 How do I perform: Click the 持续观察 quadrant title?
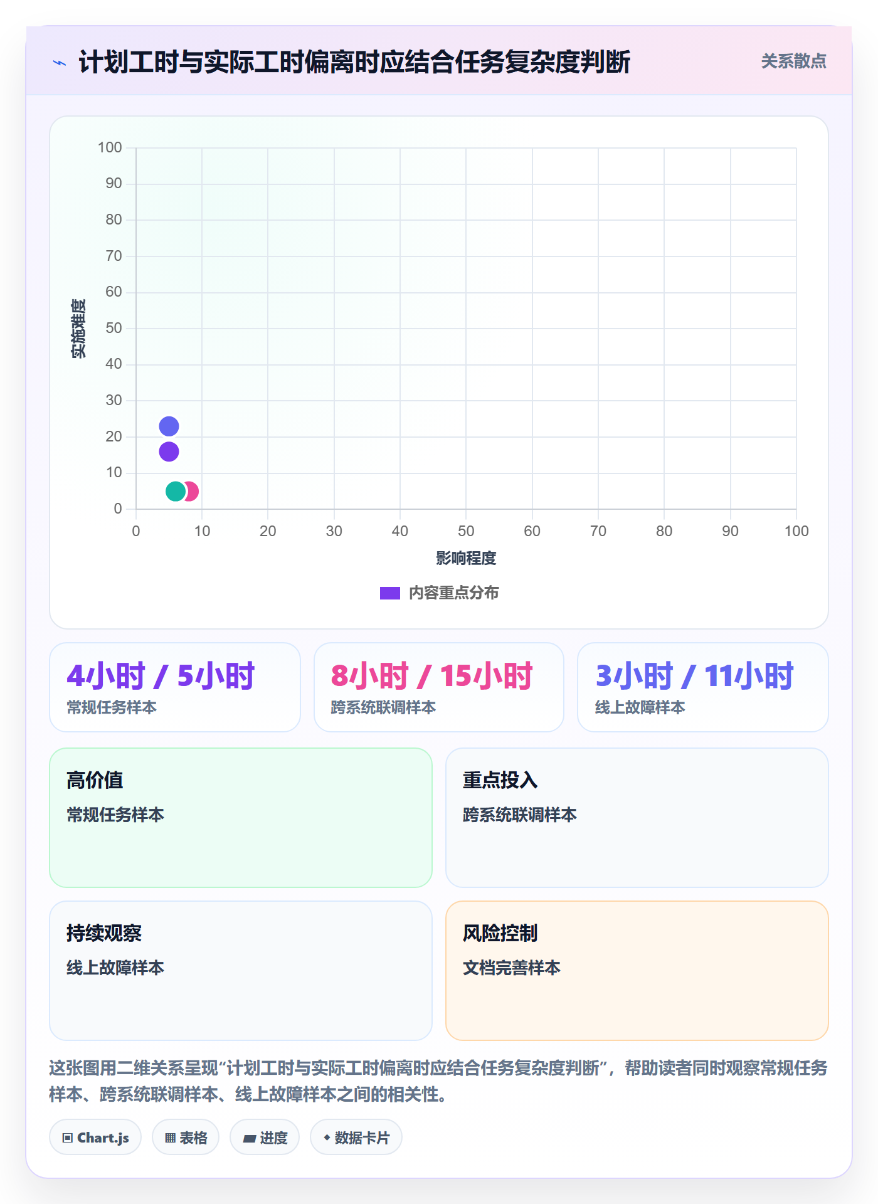[104, 933]
